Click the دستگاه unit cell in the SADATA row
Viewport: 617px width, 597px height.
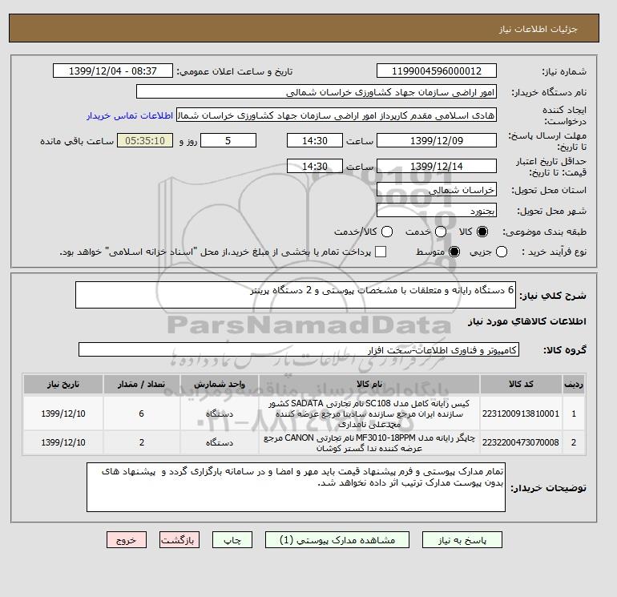220,413
